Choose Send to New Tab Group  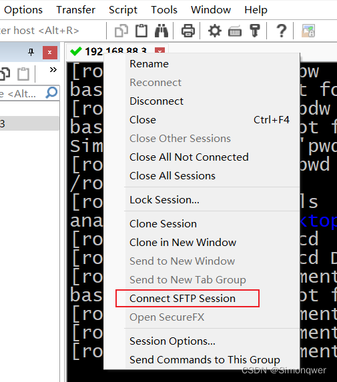click(202, 280)
